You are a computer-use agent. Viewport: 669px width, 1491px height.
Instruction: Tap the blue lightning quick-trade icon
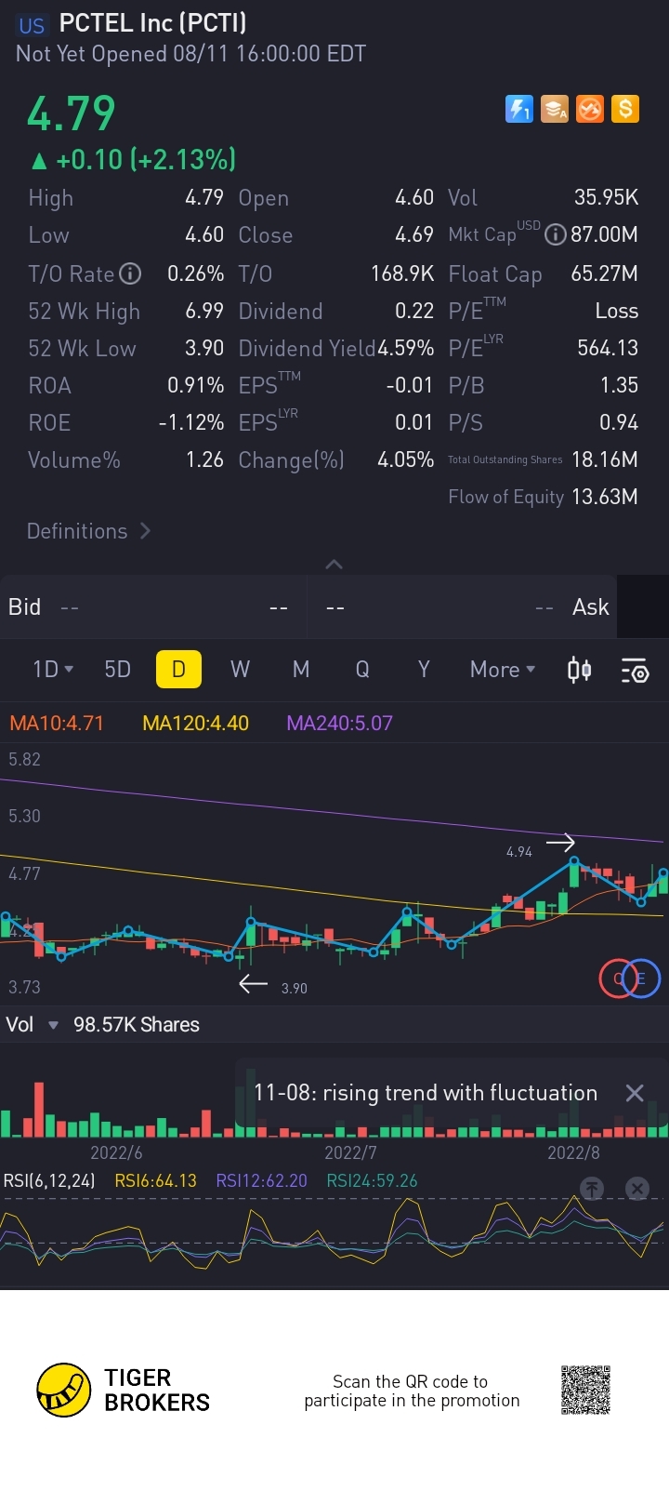[x=518, y=109]
